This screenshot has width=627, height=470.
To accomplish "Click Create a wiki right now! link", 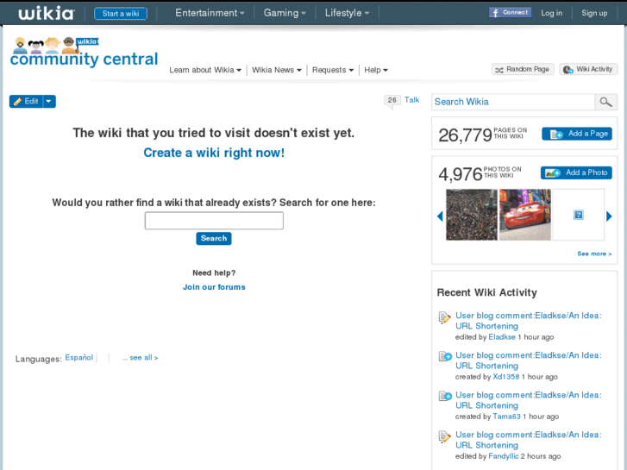I will tap(214, 153).
